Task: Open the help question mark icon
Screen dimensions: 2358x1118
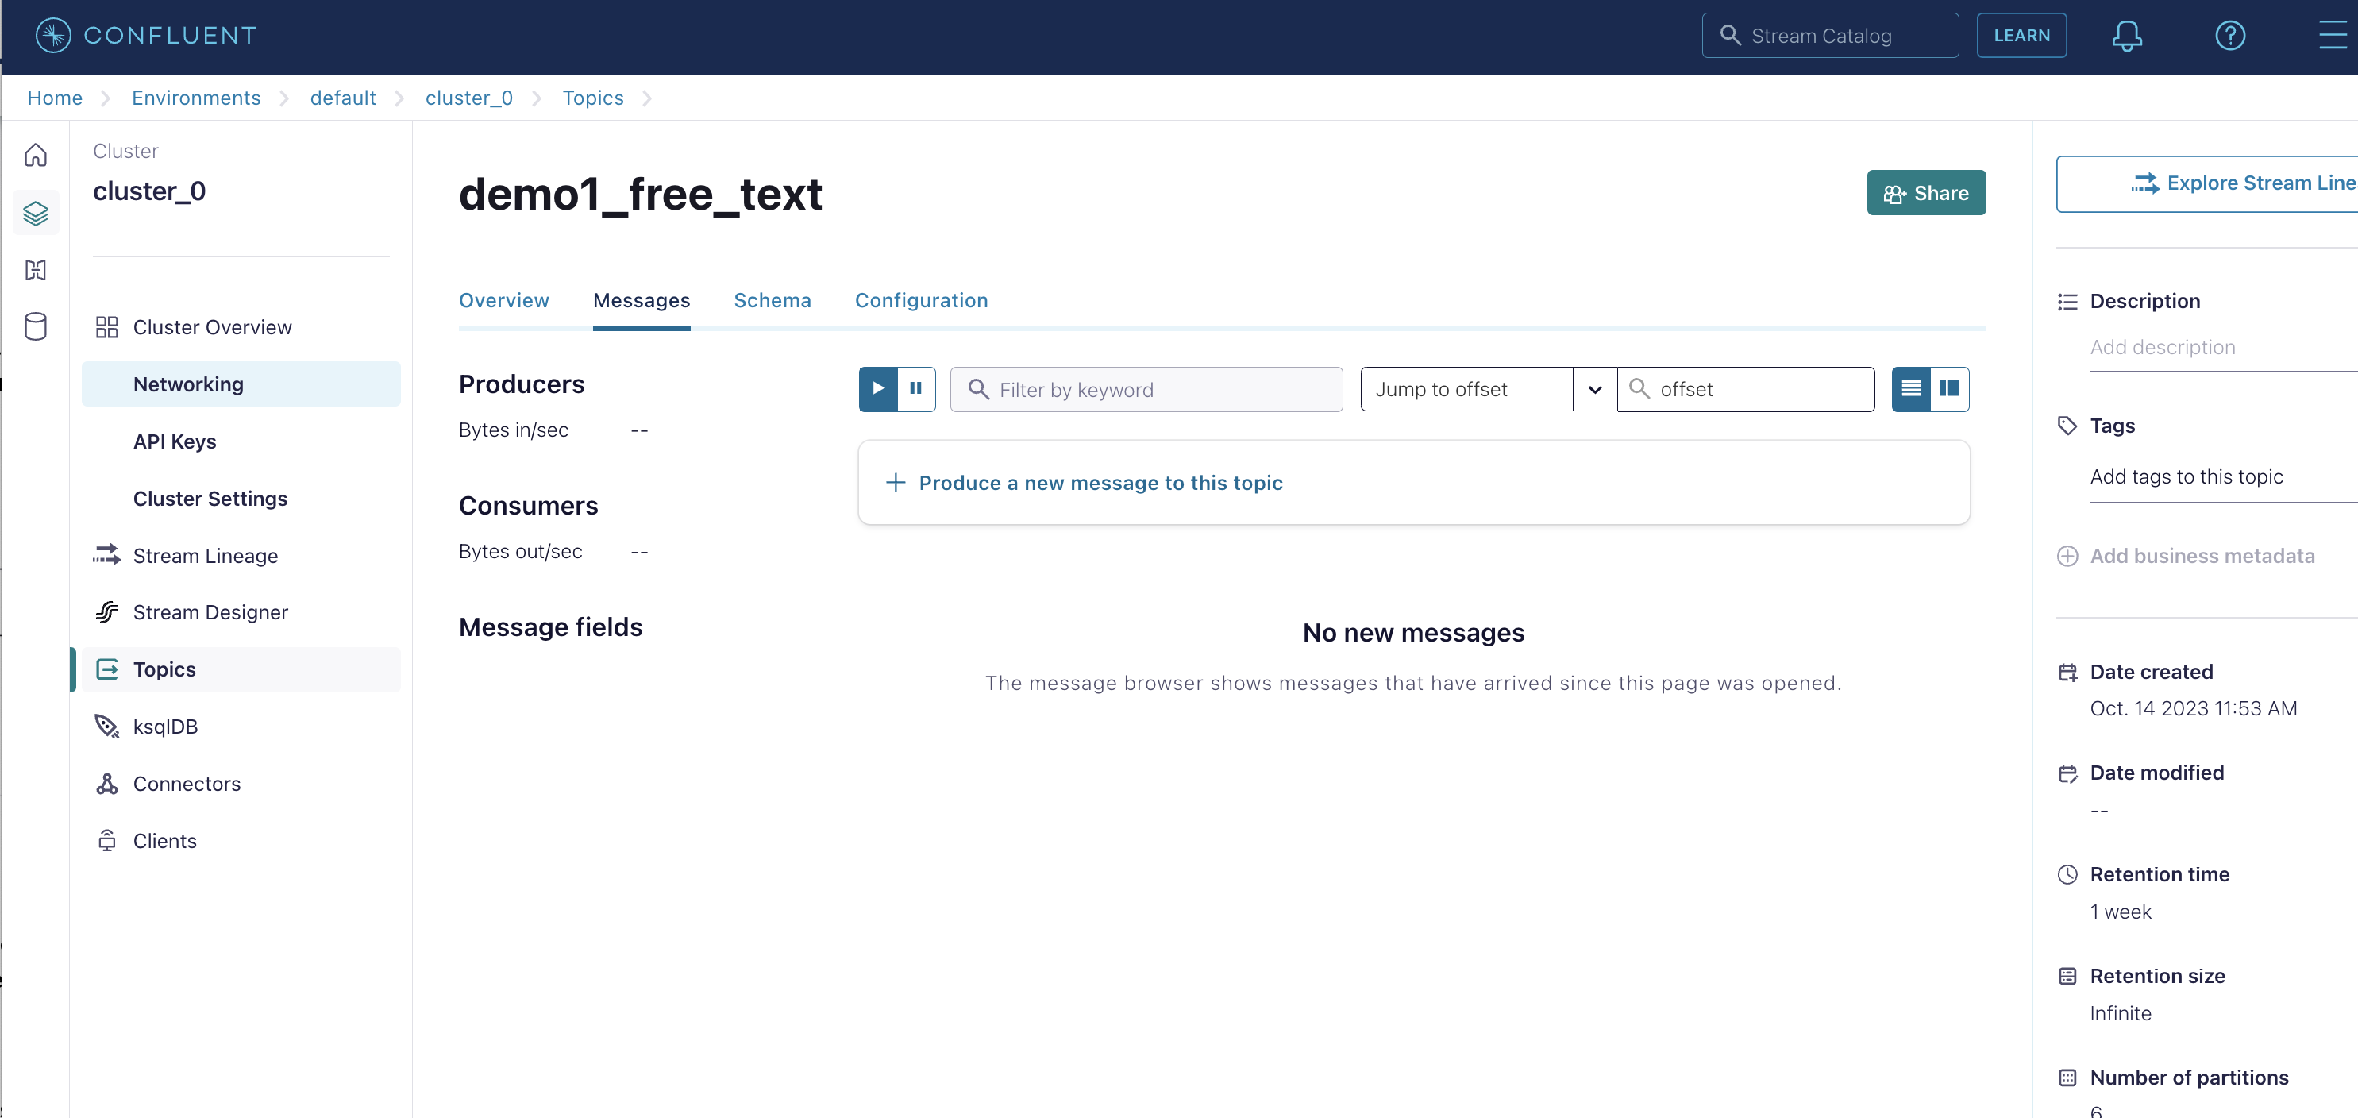Action: click(x=2230, y=36)
